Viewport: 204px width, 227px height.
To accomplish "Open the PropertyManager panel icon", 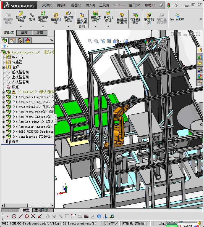I will click(12, 41).
